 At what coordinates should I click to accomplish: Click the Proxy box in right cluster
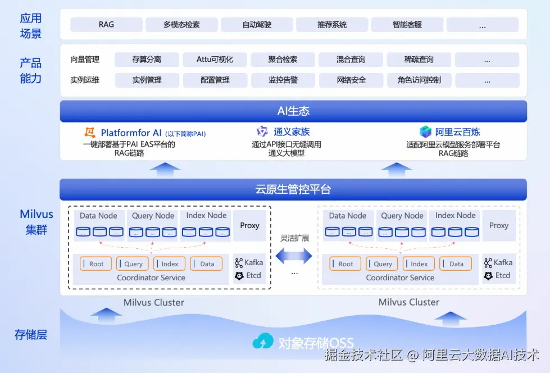click(499, 226)
